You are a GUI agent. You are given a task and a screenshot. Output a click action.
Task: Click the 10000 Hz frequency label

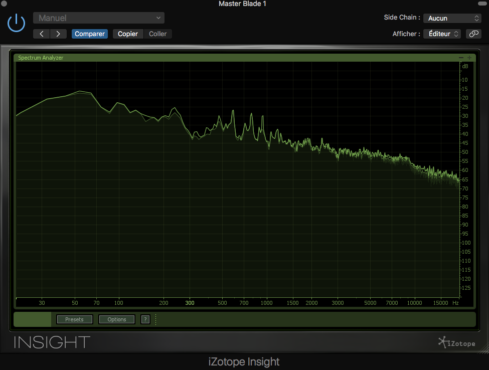(x=414, y=303)
